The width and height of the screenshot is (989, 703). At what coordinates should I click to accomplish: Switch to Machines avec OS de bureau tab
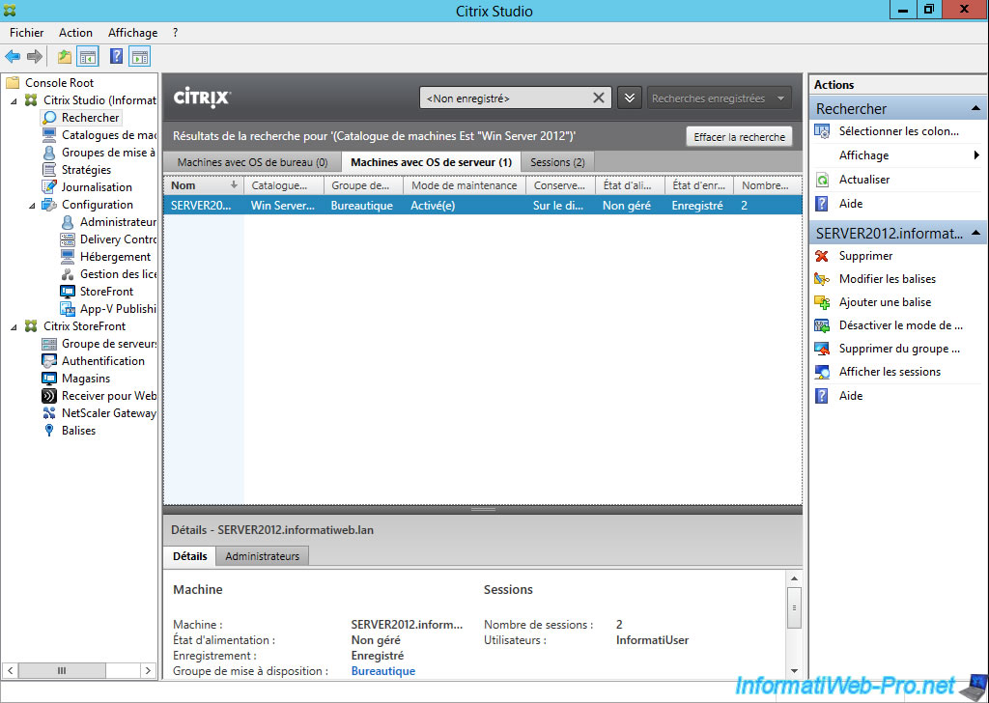(x=252, y=162)
